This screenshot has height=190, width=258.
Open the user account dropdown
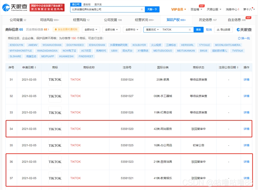coord(249,9)
